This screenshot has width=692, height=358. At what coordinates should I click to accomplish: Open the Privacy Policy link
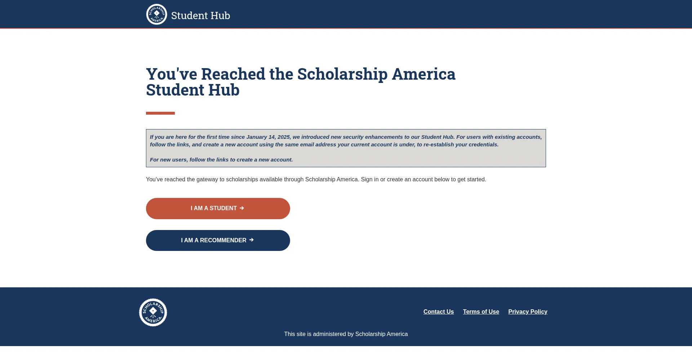coord(528,311)
